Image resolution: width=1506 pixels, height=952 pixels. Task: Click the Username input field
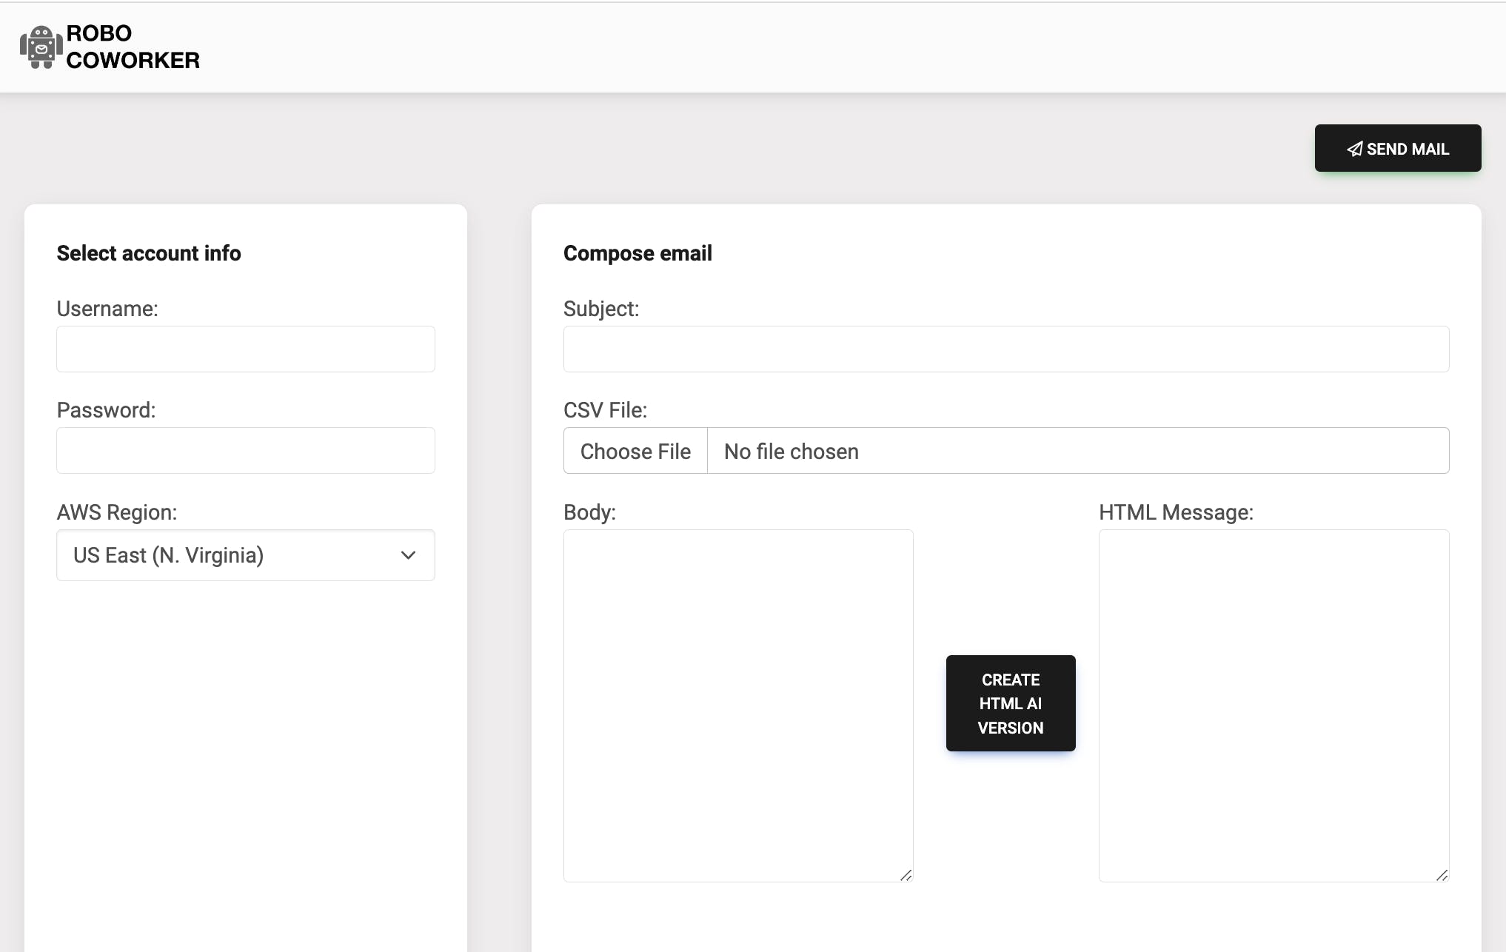[x=246, y=348]
